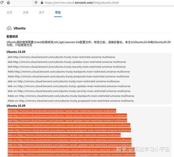
Task: Click highlighted line 'deb ... xenial-security main'
Action: pyautogui.click(x=67, y=116)
